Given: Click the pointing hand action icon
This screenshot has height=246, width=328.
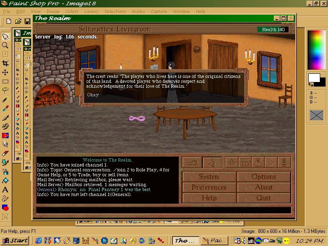Looking at the screenshot, I should [x=212, y=162].
